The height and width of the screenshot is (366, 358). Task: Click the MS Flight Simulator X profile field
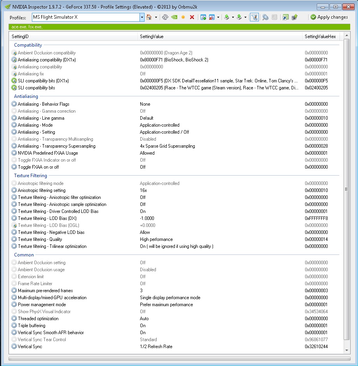pos(86,17)
